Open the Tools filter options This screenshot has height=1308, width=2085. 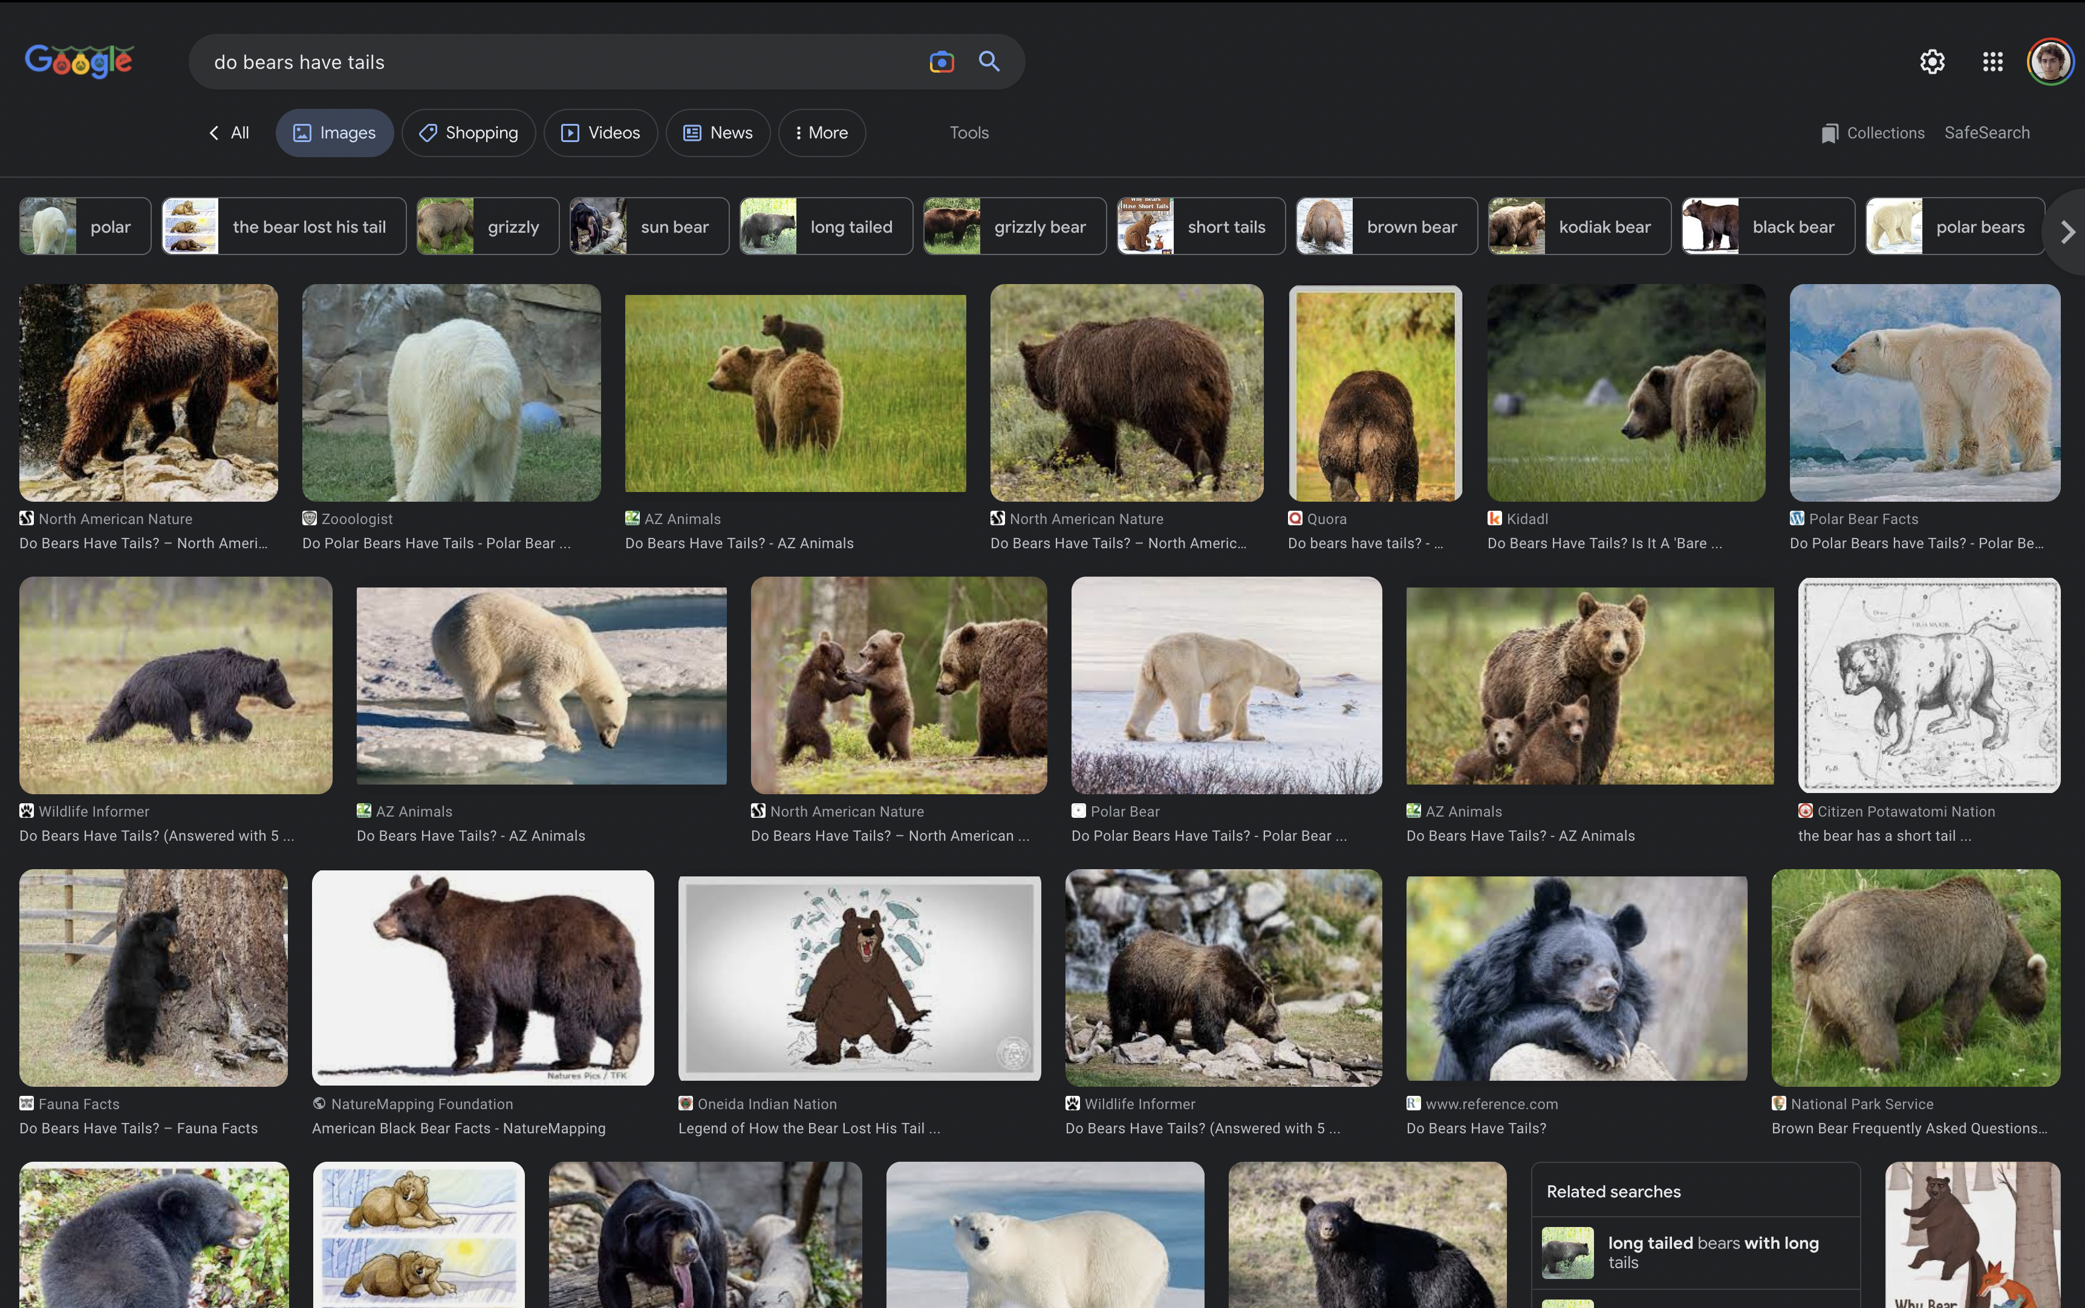pos(969,132)
